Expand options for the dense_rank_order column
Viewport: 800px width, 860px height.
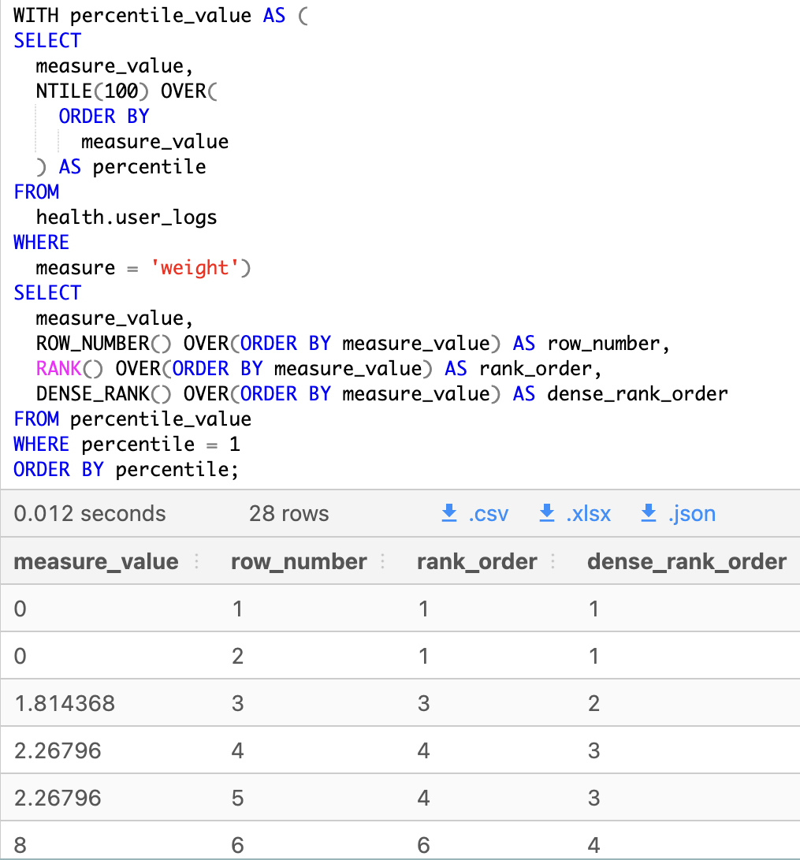click(x=794, y=561)
